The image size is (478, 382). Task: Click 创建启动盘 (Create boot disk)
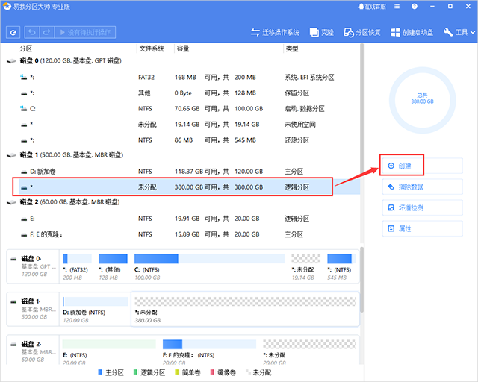point(413,32)
